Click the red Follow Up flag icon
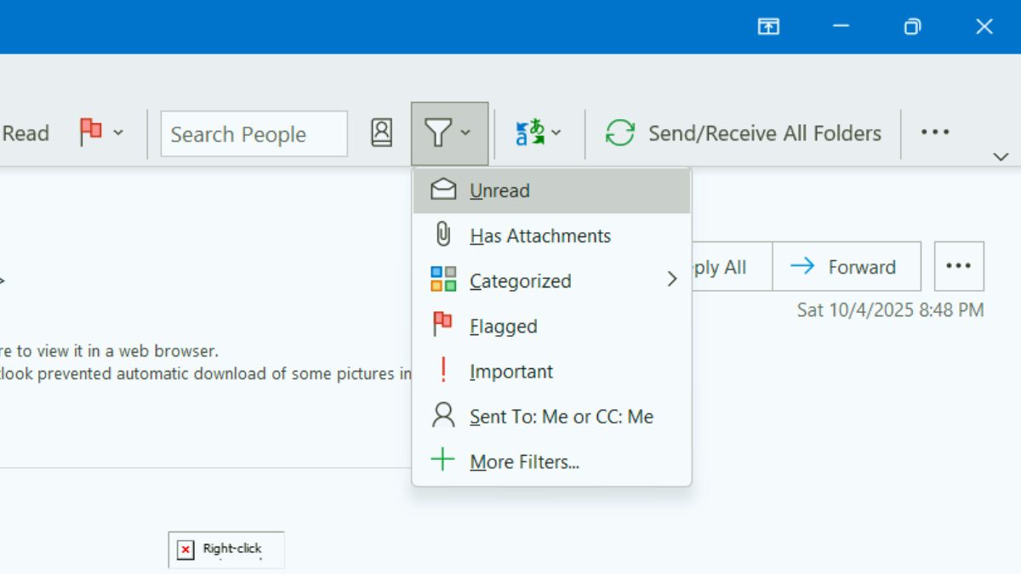 pos(91,133)
